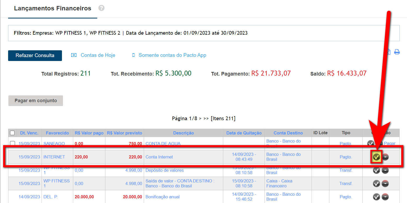Sort by Data de Quitação column header
This screenshot has width=407, height=203.
[244, 133]
